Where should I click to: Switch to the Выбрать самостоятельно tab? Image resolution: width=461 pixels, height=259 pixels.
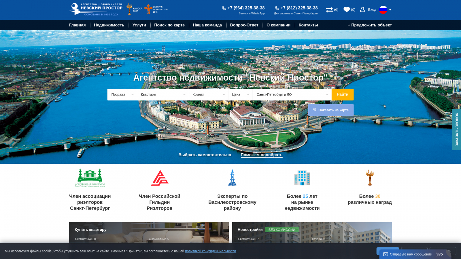205,155
